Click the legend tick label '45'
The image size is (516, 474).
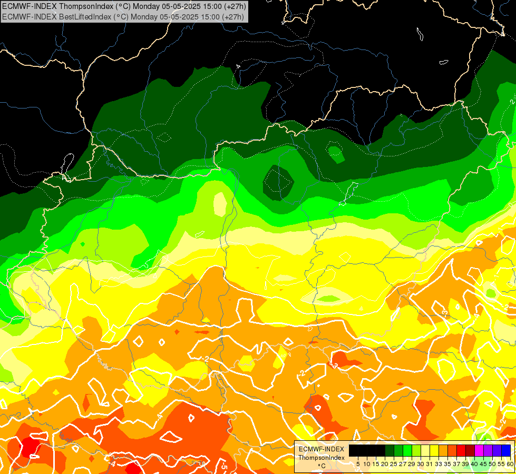483,464
